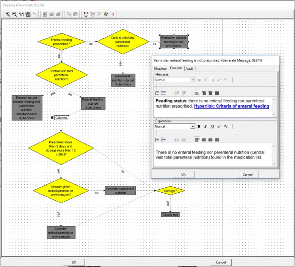Screen dimensions: 295x267
Task: Reset zoom with the 1:1 icon
Action: click(x=21, y=14)
